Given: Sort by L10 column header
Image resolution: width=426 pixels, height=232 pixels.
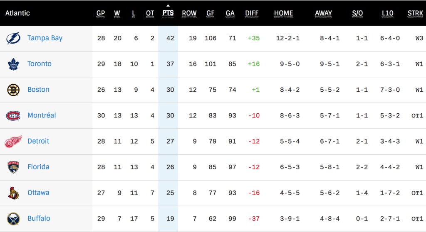Looking at the screenshot, I should pos(387,13).
